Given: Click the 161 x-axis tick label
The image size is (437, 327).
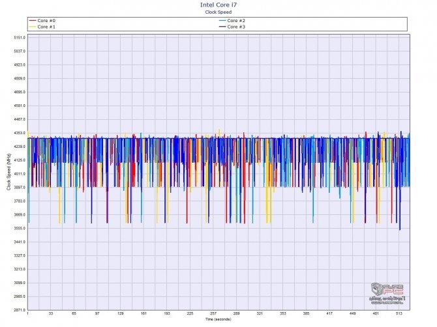Looking at the screenshot, I should pos(143,313).
